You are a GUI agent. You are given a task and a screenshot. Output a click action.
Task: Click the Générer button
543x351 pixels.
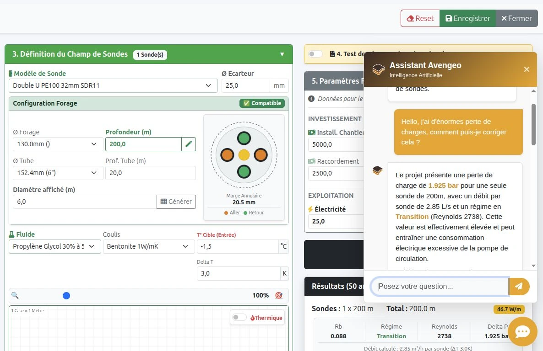click(176, 202)
